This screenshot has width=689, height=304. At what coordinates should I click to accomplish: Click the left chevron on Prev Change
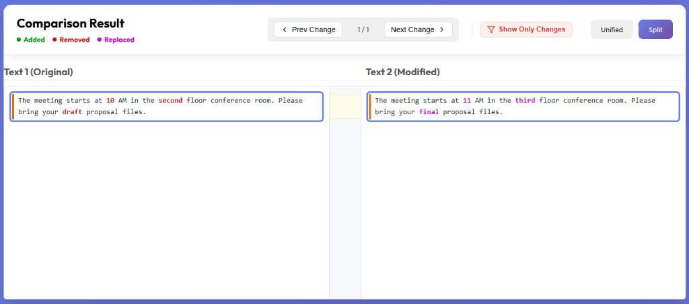[x=285, y=30]
